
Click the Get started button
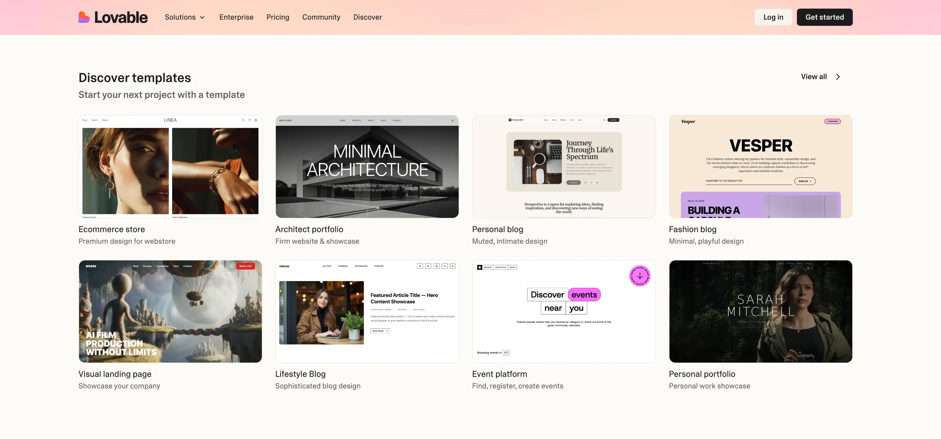point(824,17)
